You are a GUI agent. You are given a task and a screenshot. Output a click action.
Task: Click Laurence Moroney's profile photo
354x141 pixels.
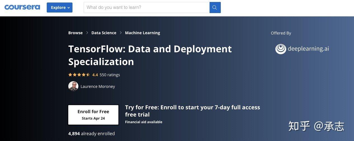click(73, 86)
